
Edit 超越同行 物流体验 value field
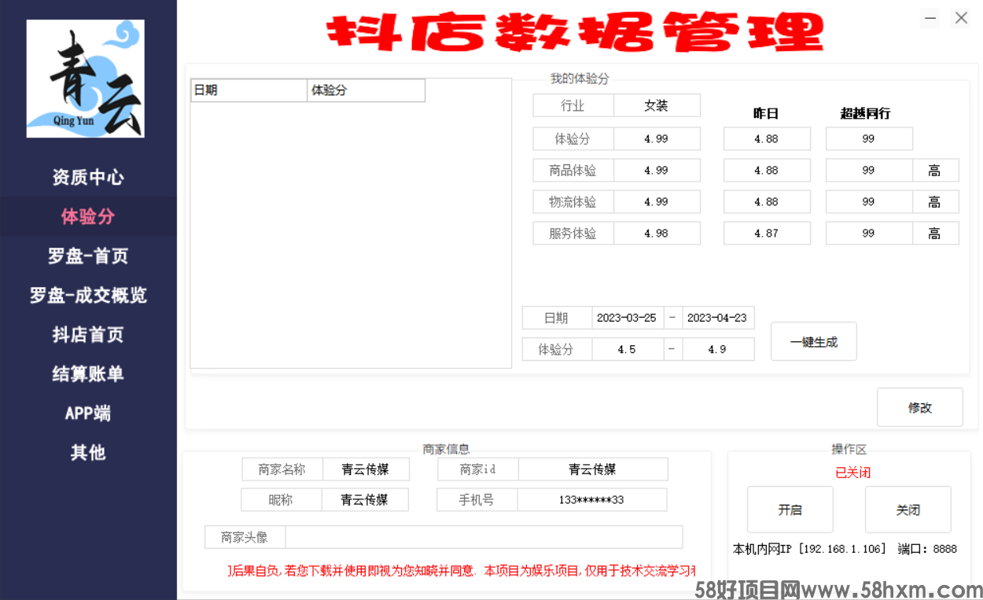point(869,201)
